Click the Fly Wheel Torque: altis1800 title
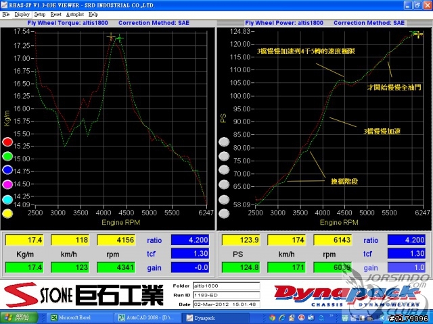 point(68,23)
